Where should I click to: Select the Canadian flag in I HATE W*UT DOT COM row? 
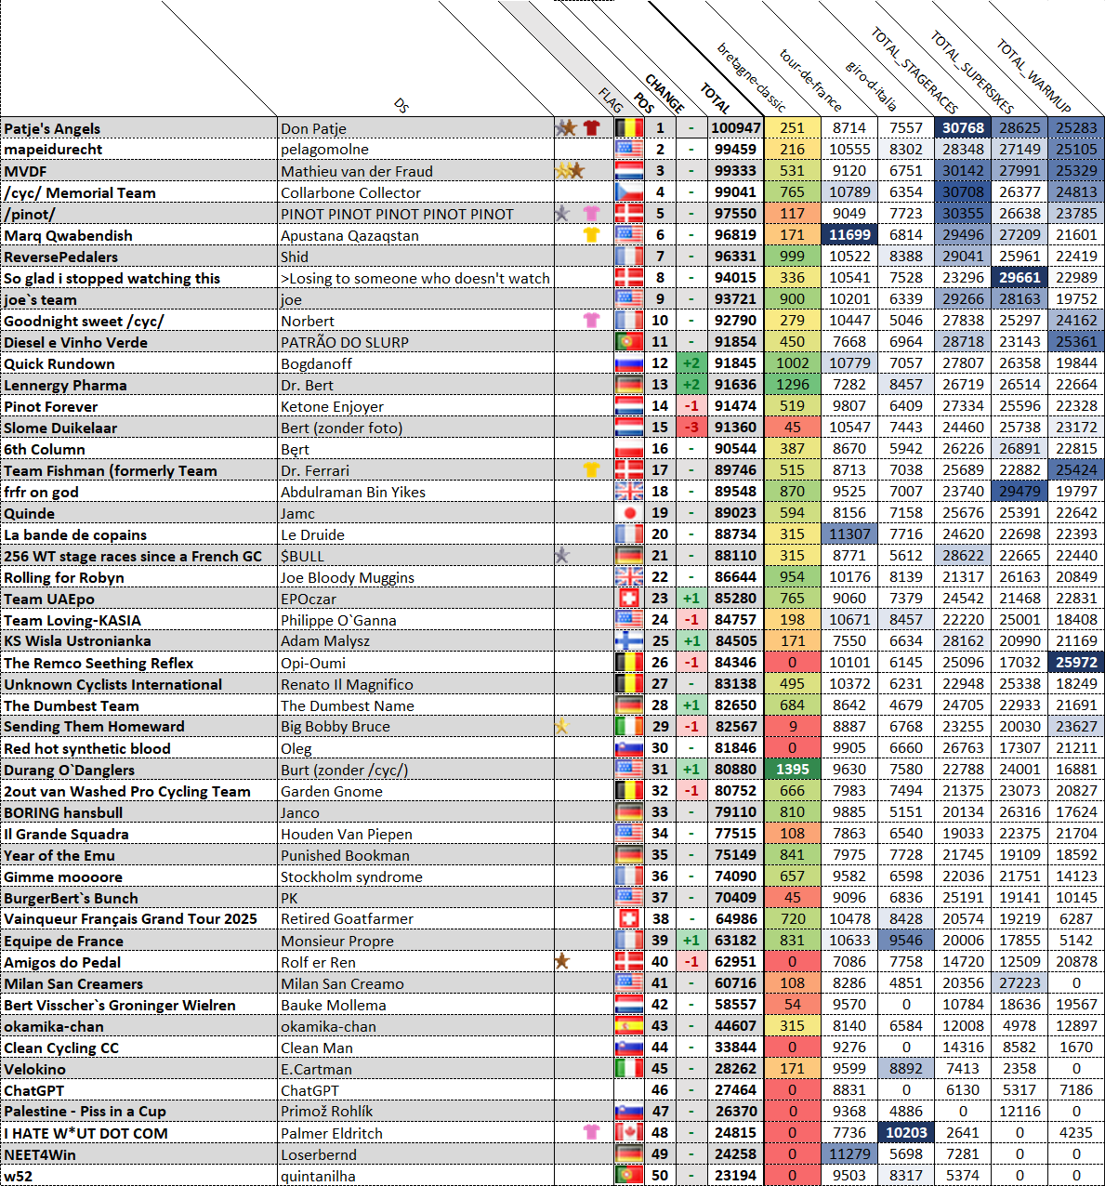(x=629, y=1132)
